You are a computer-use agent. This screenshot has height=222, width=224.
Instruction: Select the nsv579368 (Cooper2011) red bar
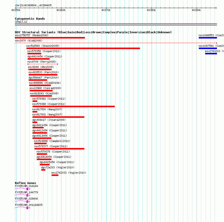pyautogui.click(x=73, y=106)
